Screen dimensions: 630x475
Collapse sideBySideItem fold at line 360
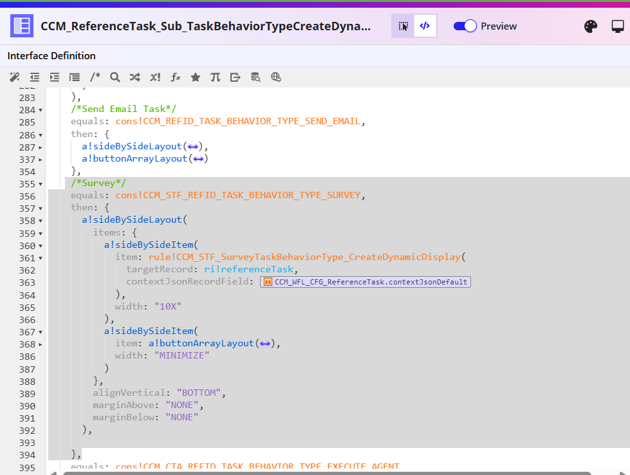coord(41,246)
